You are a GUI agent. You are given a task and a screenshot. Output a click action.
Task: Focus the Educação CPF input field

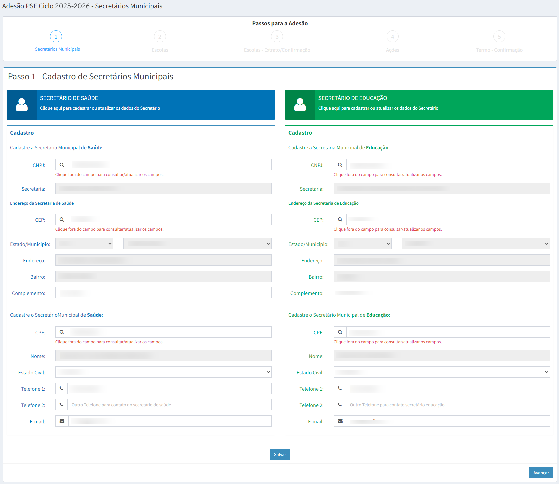(x=448, y=332)
